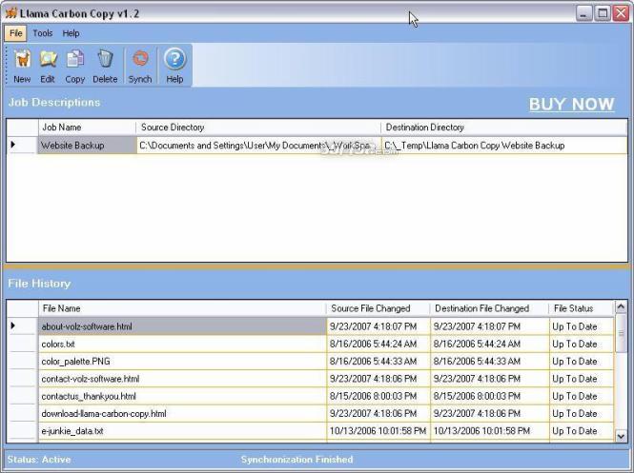Image resolution: width=634 pixels, height=473 pixels.
Task: Click Synchronization Finished status message
Action: 297,460
